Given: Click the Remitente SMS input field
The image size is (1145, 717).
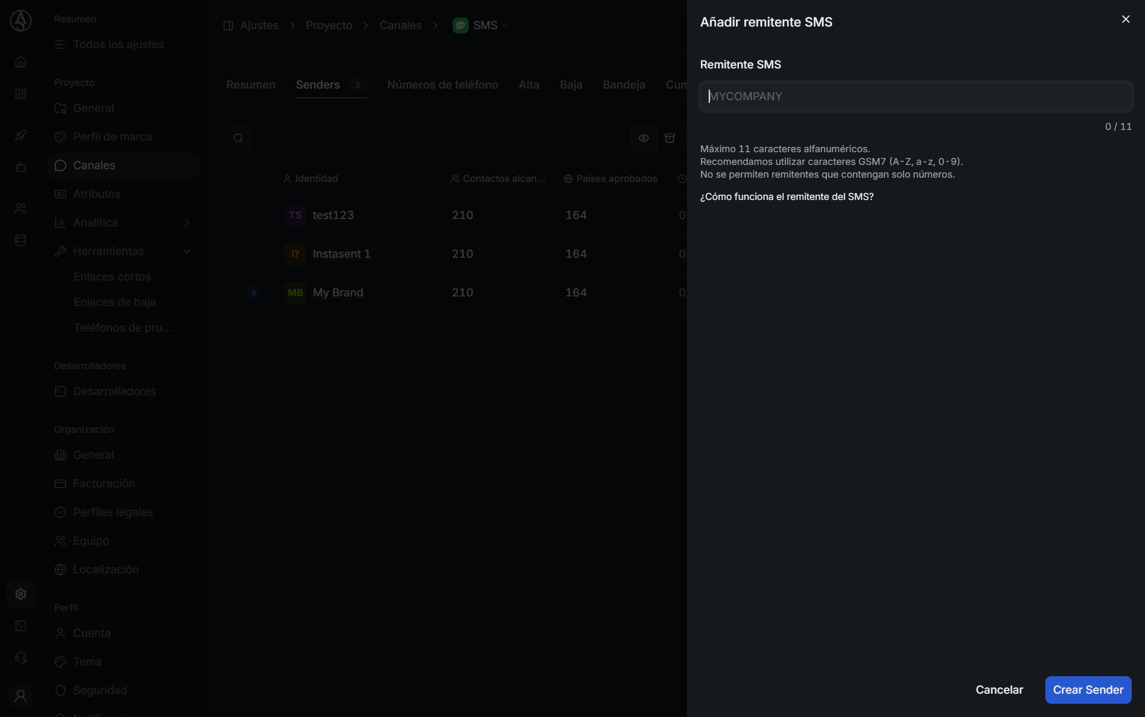Looking at the screenshot, I should click(916, 97).
